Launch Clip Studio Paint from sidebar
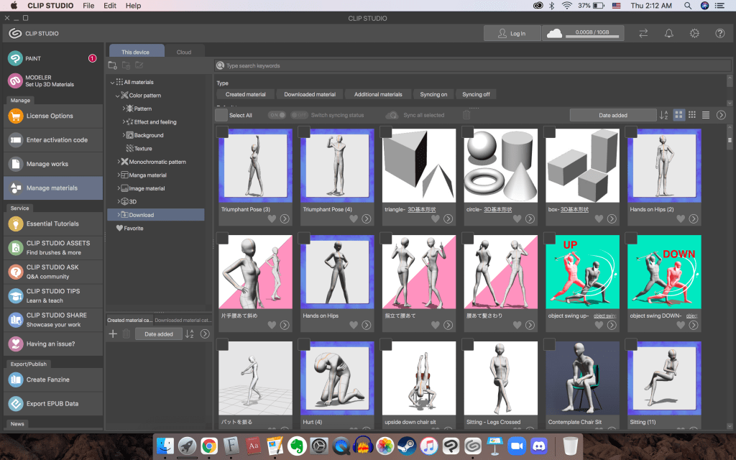This screenshot has height=460, width=736. coord(34,58)
